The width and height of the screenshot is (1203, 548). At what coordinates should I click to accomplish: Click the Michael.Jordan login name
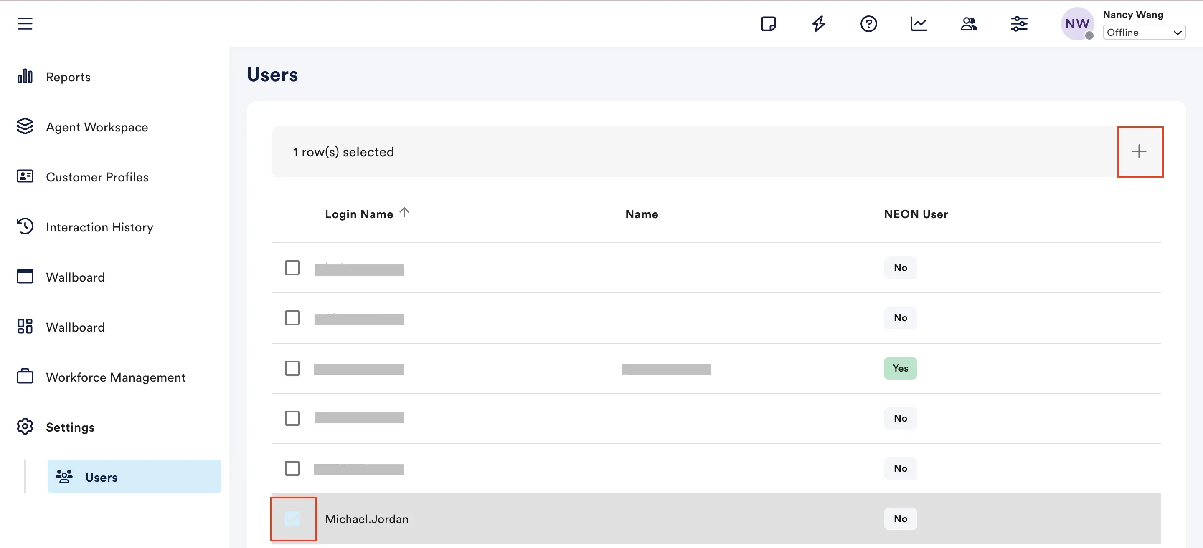point(367,519)
